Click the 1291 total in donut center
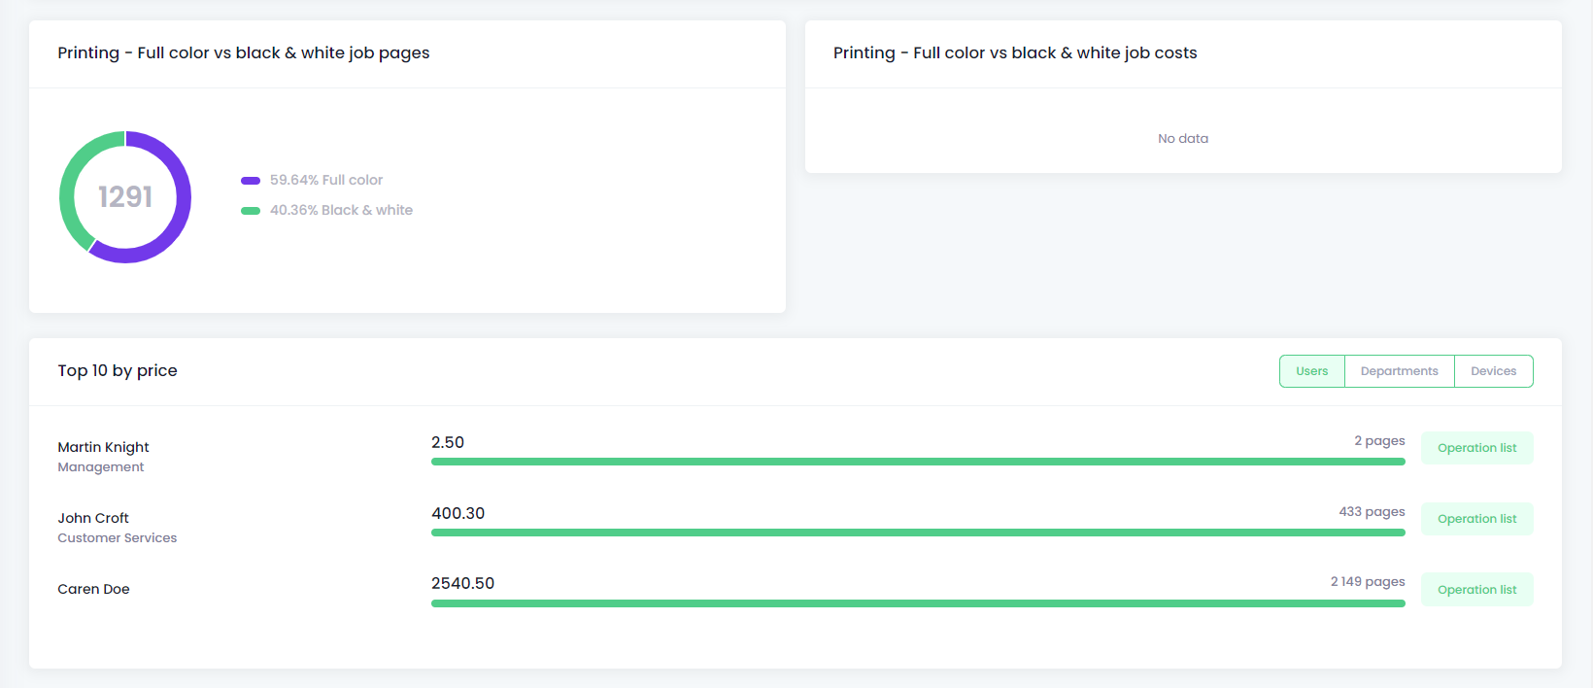 [x=125, y=197]
